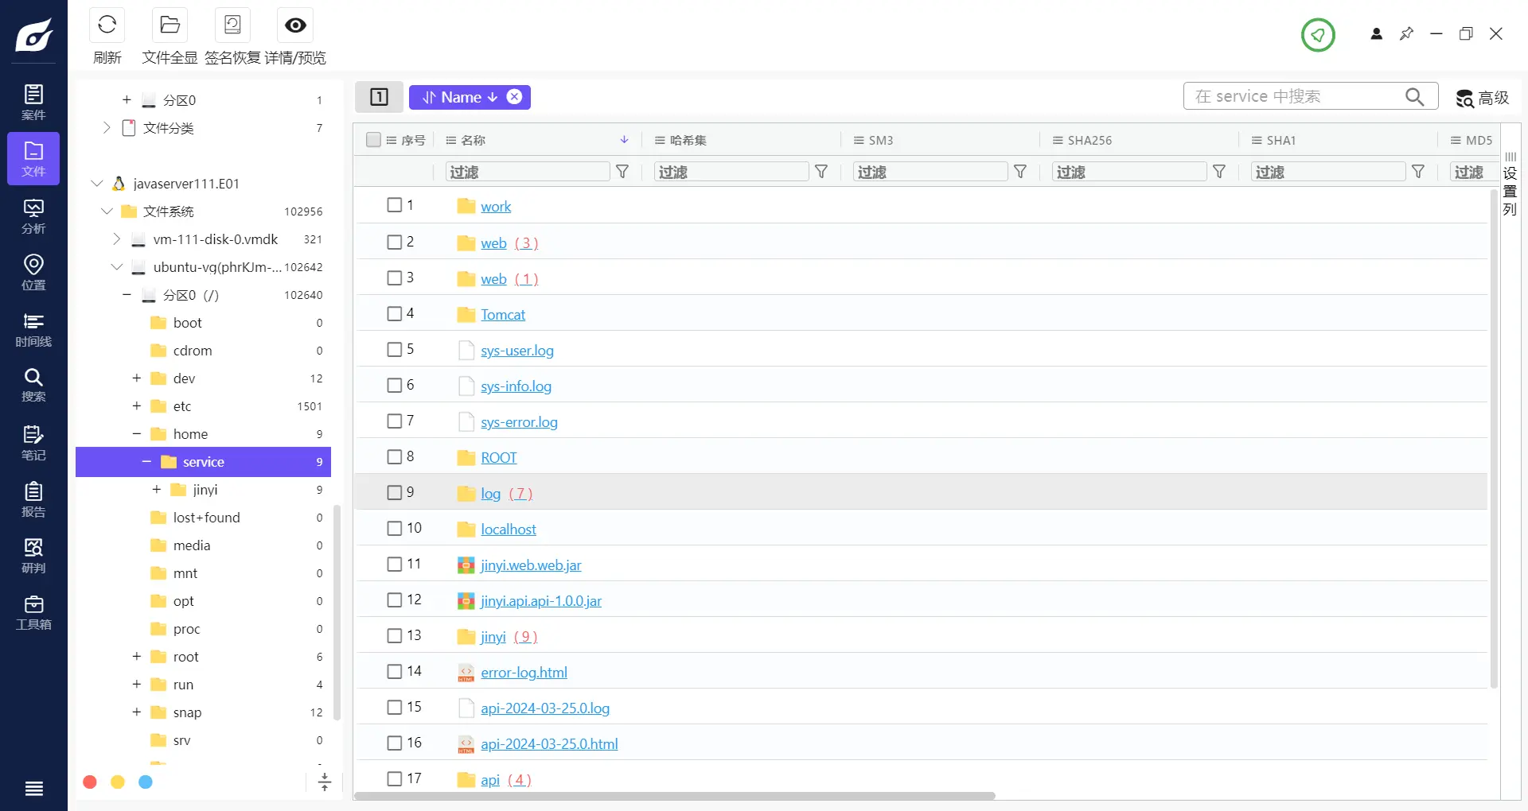This screenshot has height=811, width=1528.
Task: Tick the select-all header checkbox
Action: coord(373,140)
